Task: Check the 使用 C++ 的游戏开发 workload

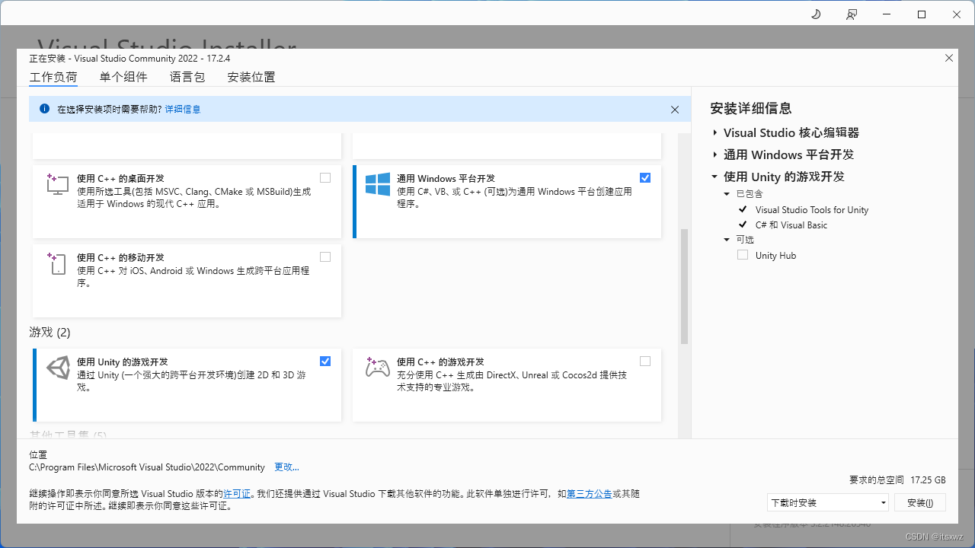Action: [x=645, y=362]
